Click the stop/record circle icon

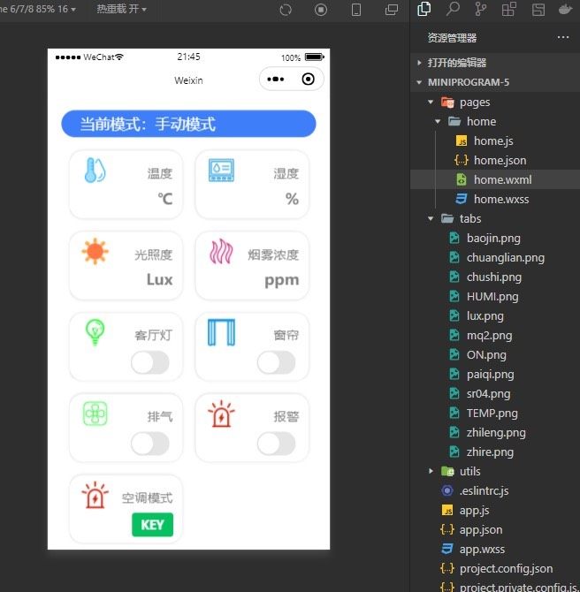(x=321, y=10)
